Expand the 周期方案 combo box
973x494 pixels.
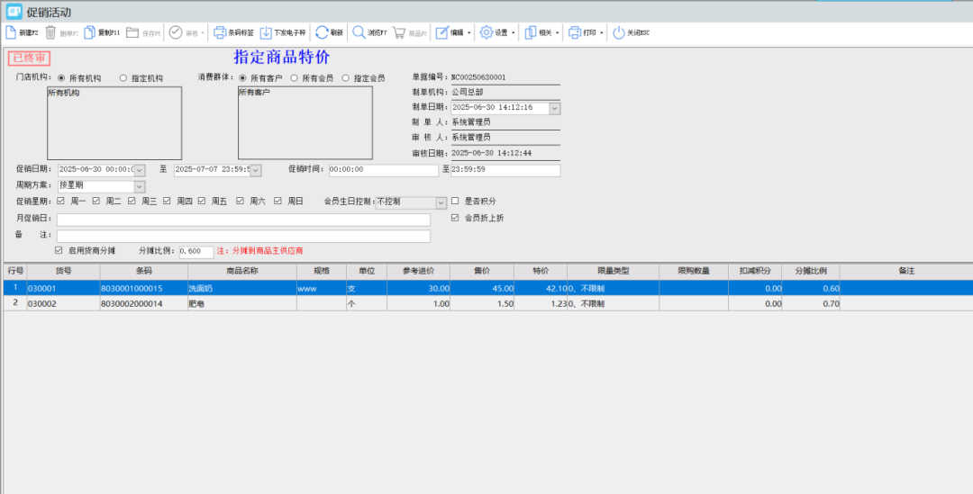140,186
